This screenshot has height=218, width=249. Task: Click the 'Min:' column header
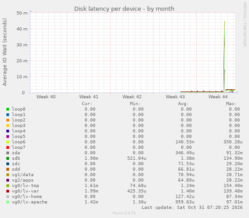(135, 104)
